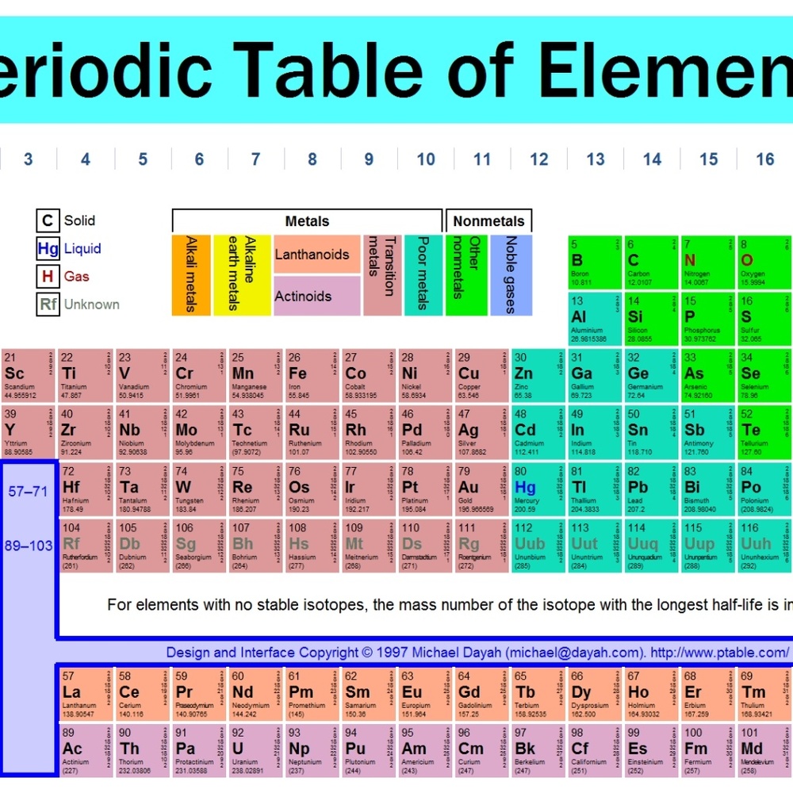
Task: Select the Mercury (Hg) element cell
Action: click(538, 489)
